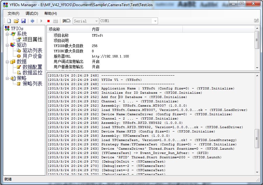This screenshot has height=185, width=263.
Task: Open the 帮助(H) menu
Action: [x=51, y=14]
